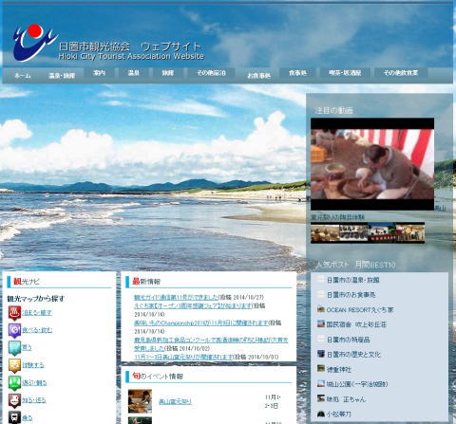The image size is (456, 424).
Task: Open 日置市のお食事処 popular post
Action: (x=351, y=295)
